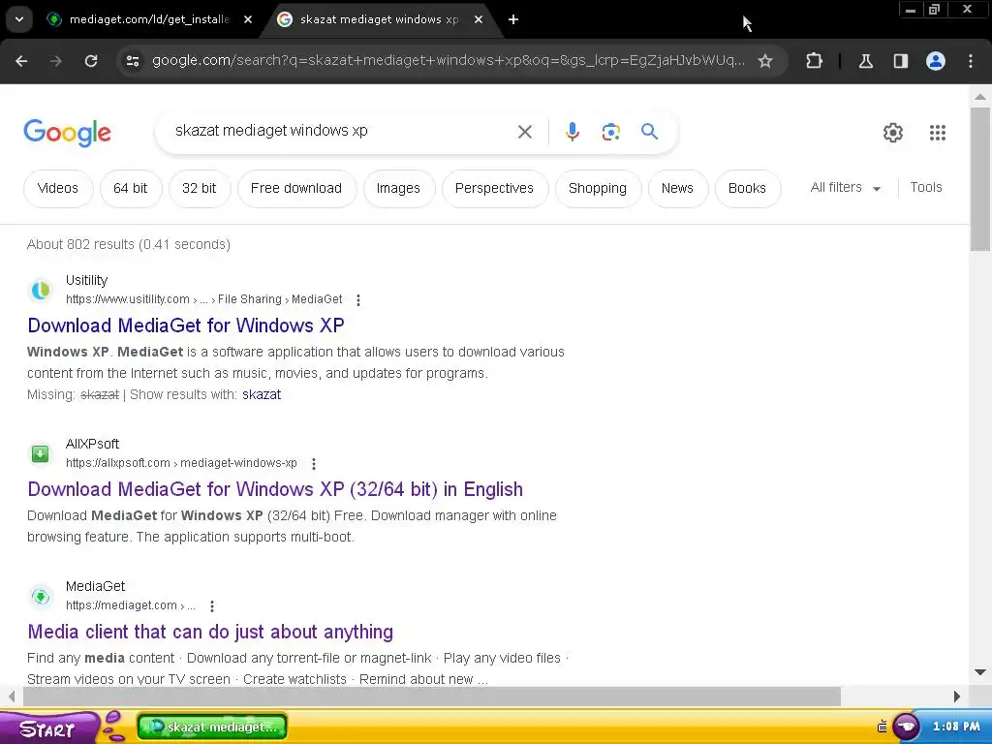The height and width of the screenshot is (744, 992).
Task: Click the scroll up arrow
Action: tap(980, 97)
